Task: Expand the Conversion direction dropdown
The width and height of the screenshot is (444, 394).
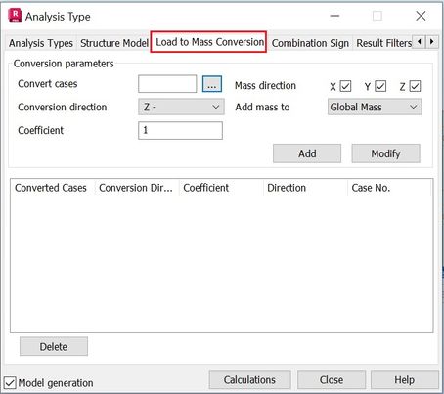Action: (181, 107)
